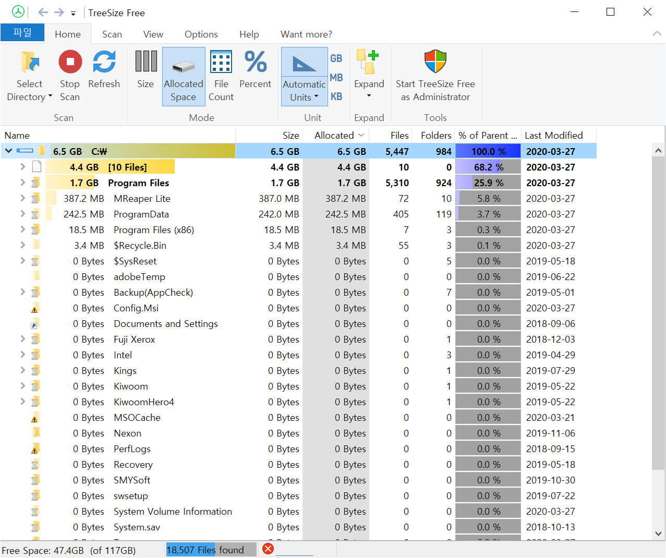
Task: Click the Select Directory folder icon
Action: (30, 62)
